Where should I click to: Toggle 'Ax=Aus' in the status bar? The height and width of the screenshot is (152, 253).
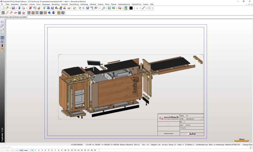pos(165,145)
